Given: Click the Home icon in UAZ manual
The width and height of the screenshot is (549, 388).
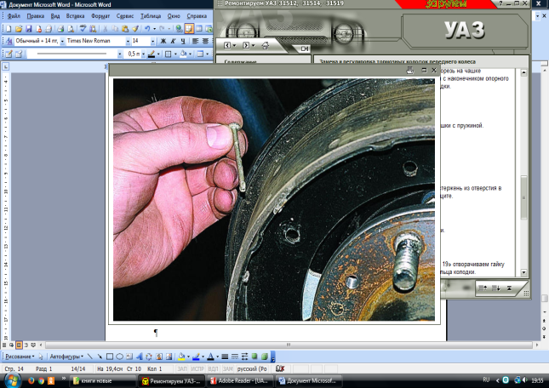Looking at the screenshot, I should click(x=266, y=45).
